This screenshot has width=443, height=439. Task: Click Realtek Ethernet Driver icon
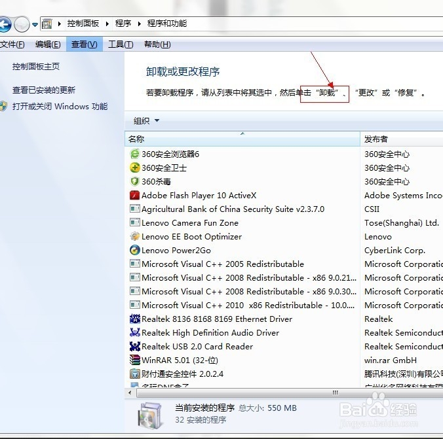pyautogui.click(x=134, y=319)
